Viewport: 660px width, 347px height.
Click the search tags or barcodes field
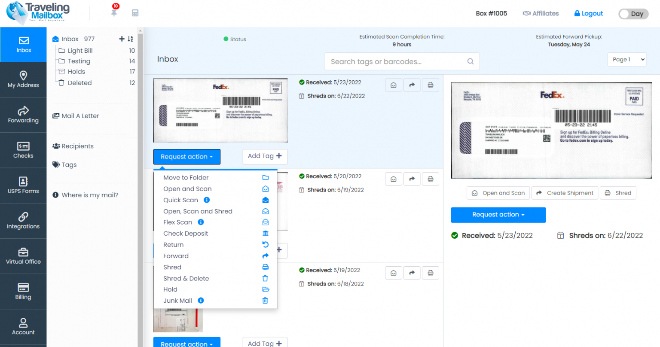point(402,61)
